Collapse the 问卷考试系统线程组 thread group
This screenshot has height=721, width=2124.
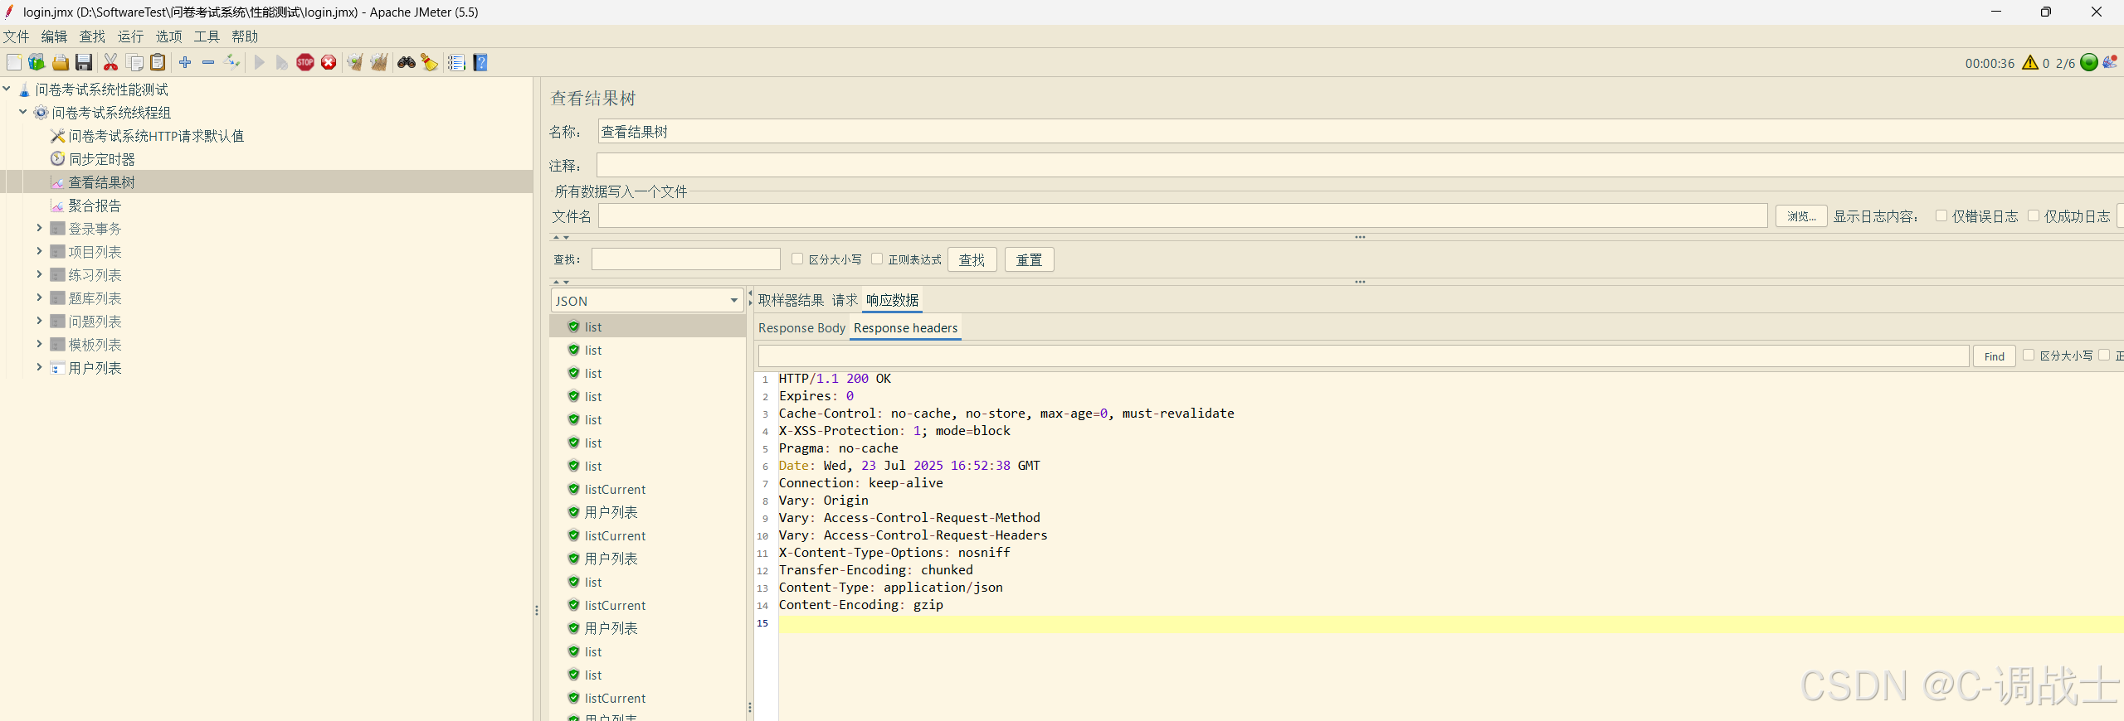click(x=23, y=112)
